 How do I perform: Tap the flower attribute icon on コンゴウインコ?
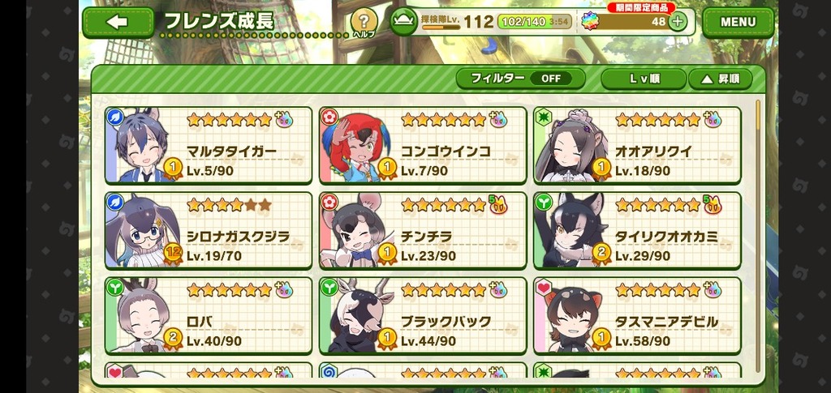coord(329,117)
